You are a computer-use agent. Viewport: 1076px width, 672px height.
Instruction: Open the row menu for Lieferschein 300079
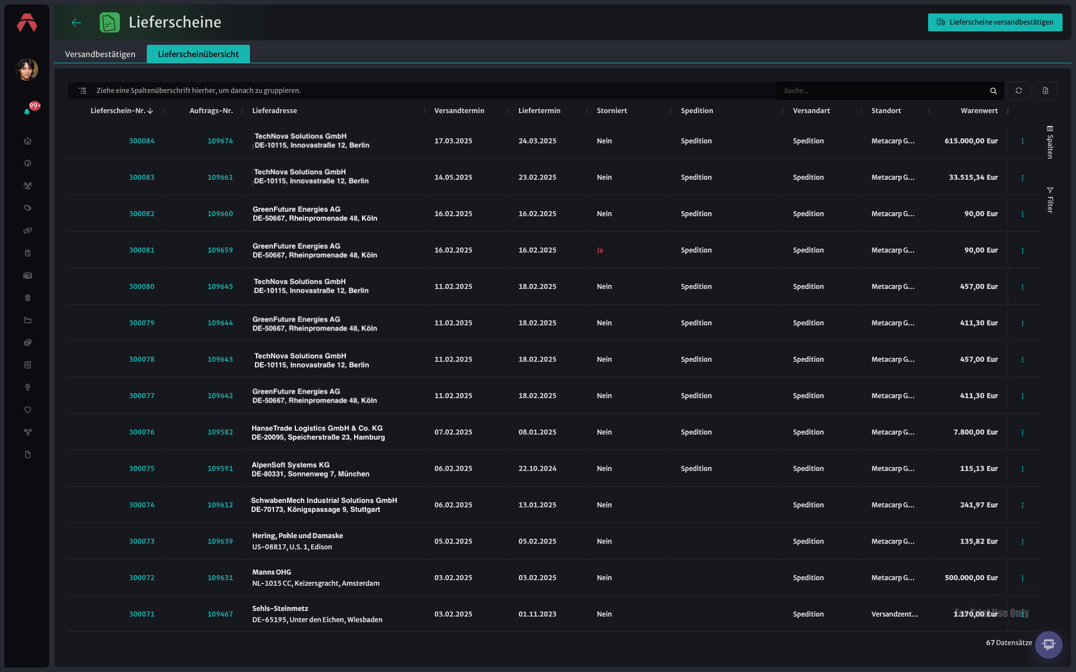(x=1022, y=323)
